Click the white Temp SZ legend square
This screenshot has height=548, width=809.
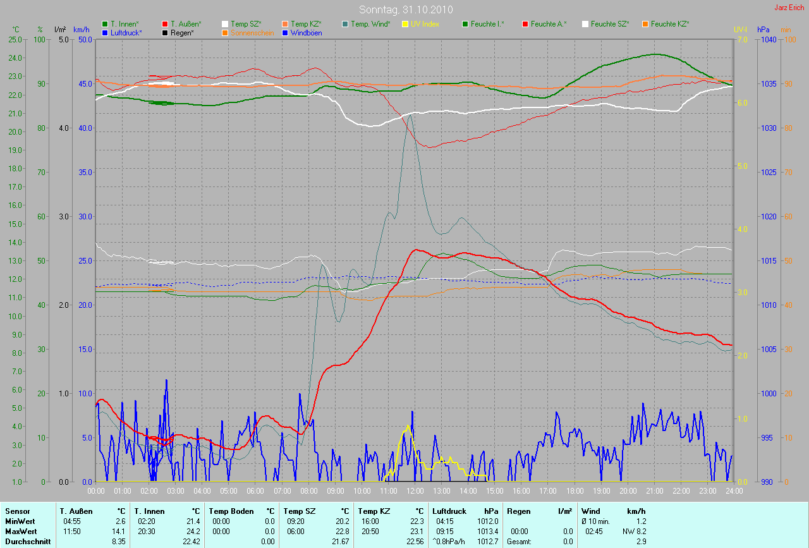pyautogui.click(x=225, y=24)
